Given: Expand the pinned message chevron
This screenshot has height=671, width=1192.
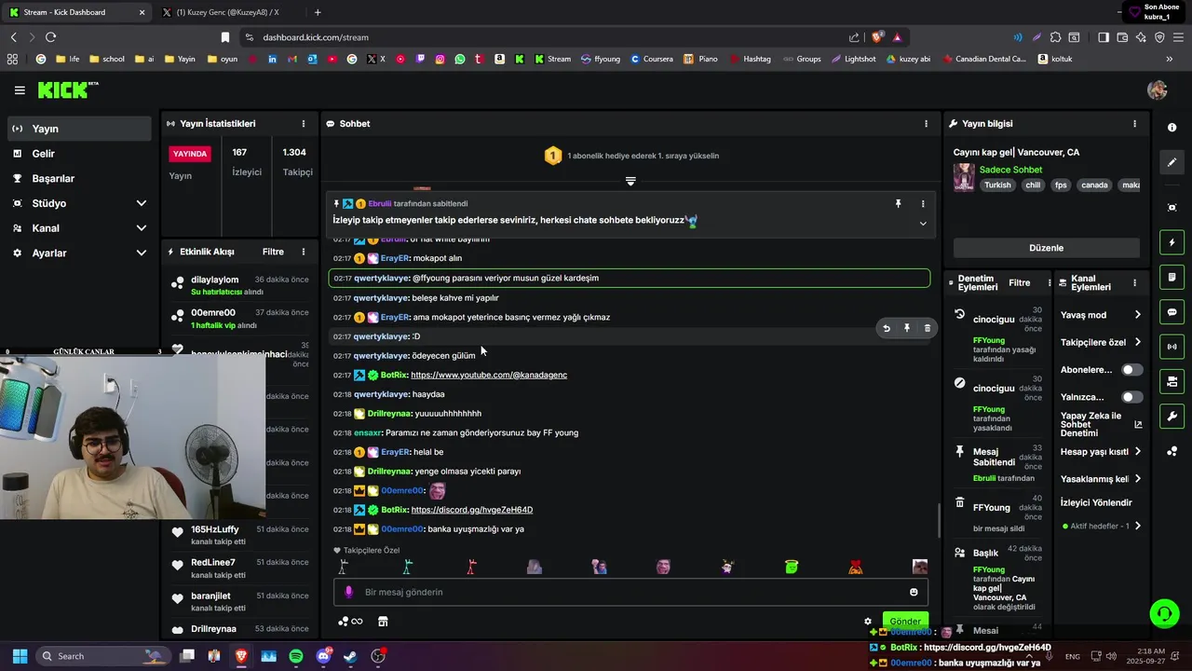Looking at the screenshot, I should coord(923,223).
